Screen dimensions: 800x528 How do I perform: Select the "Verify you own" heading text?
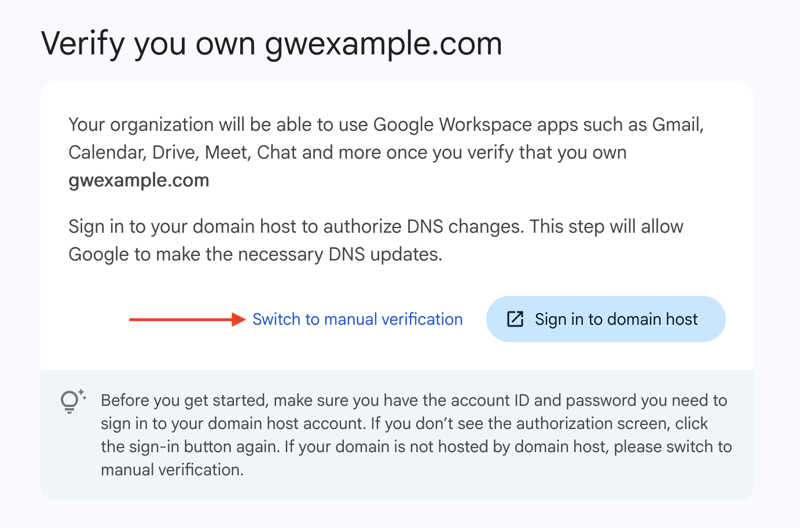148,44
